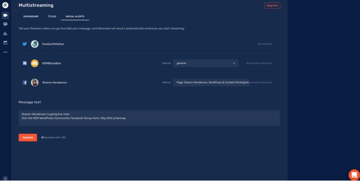
Task: Click inside the Message text field
Action: pos(149,118)
